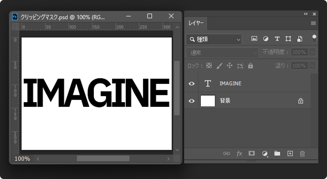
Task: Click the 背景 layer name
Action: click(x=225, y=101)
